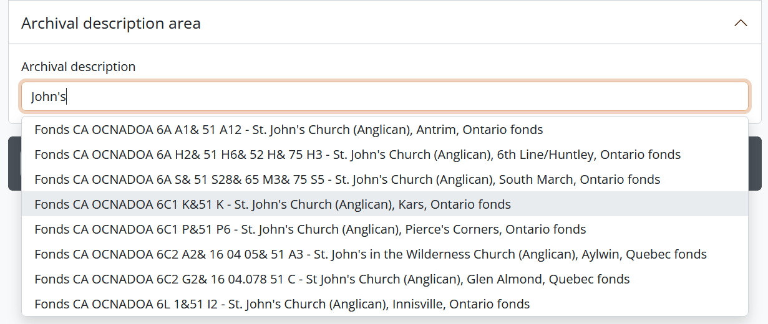
Task: Collapse the Archival description area chevron
Action: [741, 24]
